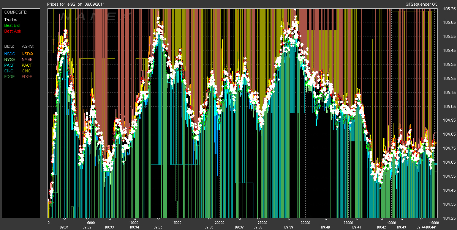Click the 105.55 price axis label
The width and height of the screenshot is (457, 230).
pos(449,36)
